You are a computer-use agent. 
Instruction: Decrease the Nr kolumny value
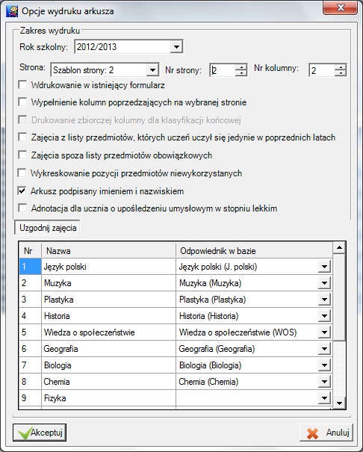(x=341, y=73)
